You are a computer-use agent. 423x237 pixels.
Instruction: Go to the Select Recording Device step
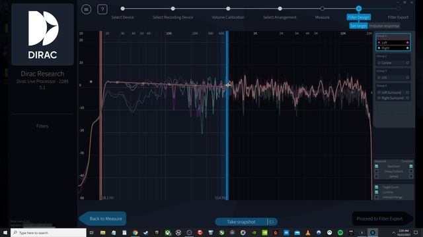[x=173, y=17]
